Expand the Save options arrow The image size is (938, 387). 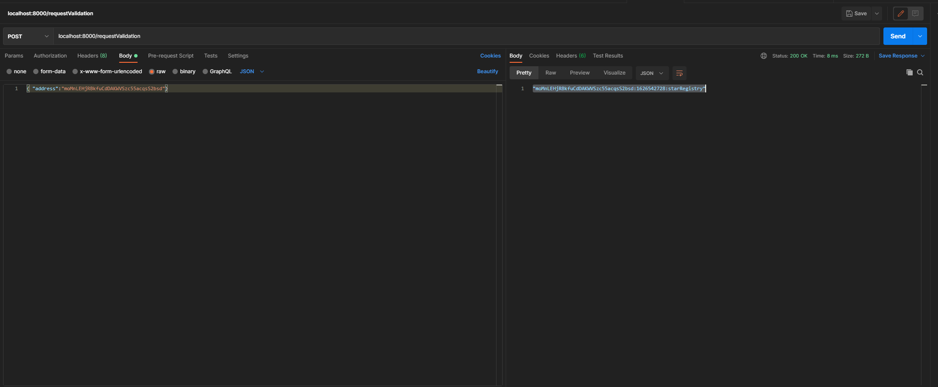pyautogui.click(x=876, y=14)
